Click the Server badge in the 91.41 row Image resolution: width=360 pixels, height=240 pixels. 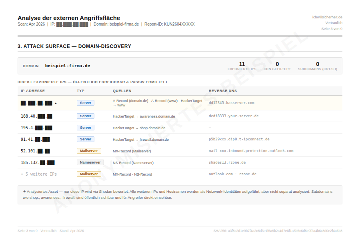click(86, 139)
